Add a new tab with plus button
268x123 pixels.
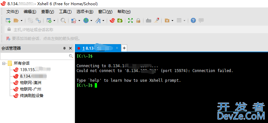124,48
